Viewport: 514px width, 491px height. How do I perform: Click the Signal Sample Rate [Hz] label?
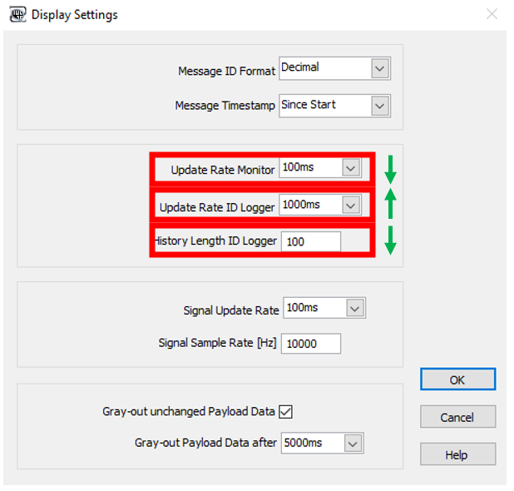(x=217, y=343)
